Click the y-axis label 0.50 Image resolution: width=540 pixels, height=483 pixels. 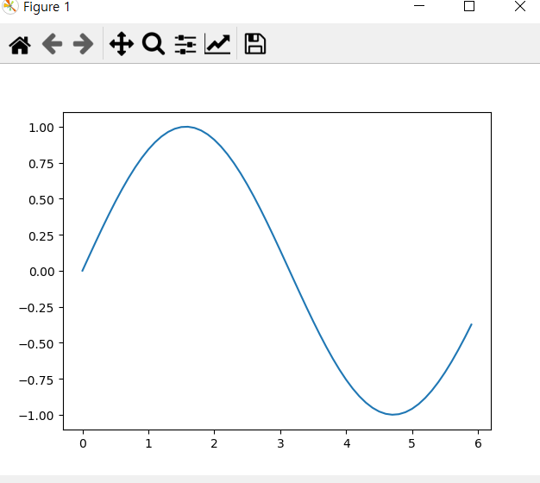coord(41,200)
